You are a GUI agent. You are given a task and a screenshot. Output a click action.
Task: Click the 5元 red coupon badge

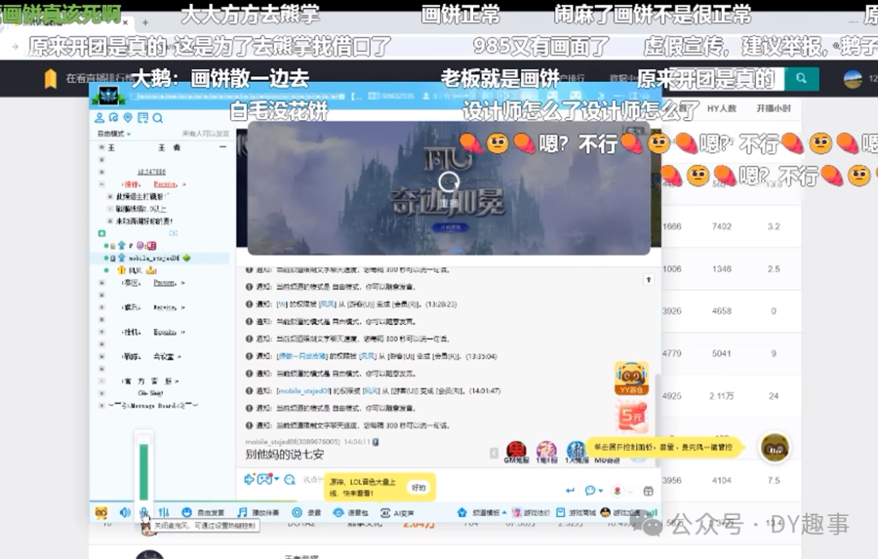click(632, 416)
